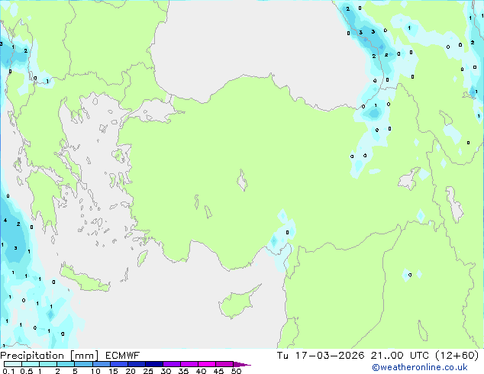Click the legend value 20
This screenshot has height=374, width=484.
131,371
